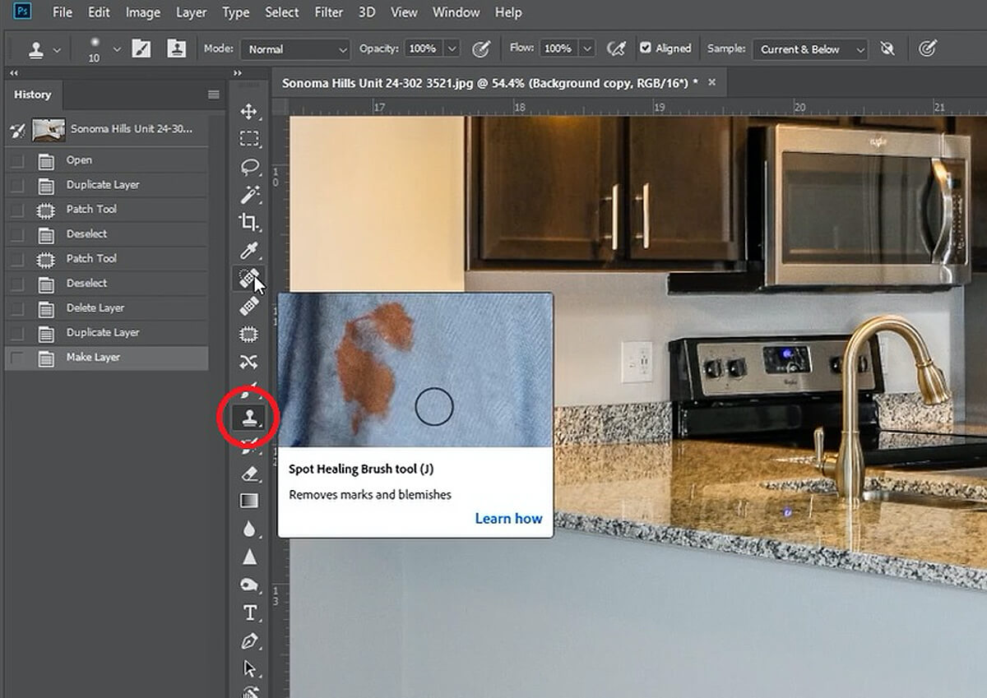Select the Move tool
Screen dimensions: 987x698
248,112
